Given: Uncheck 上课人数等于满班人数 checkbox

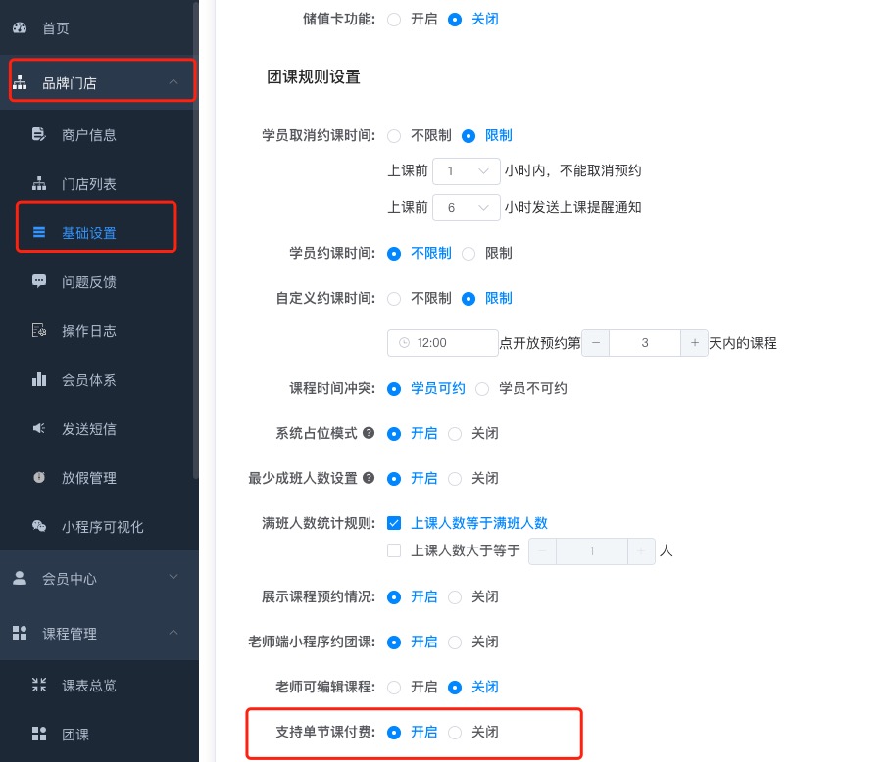Looking at the screenshot, I should click(394, 523).
